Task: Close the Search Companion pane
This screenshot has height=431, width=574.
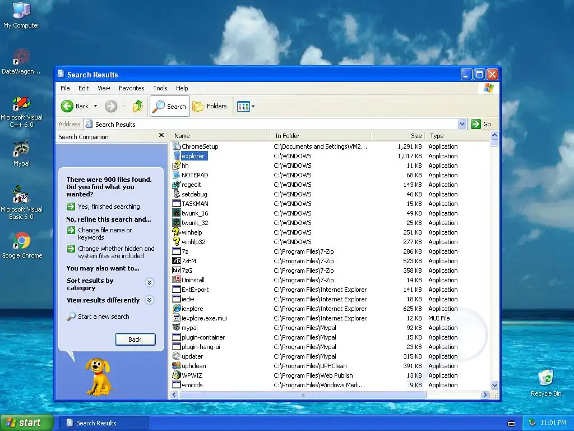Action: pyautogui.click(x=161, y=135)
